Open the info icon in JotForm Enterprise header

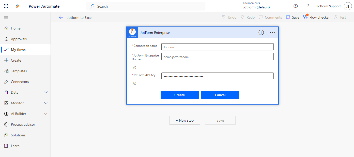coord(261,32)
